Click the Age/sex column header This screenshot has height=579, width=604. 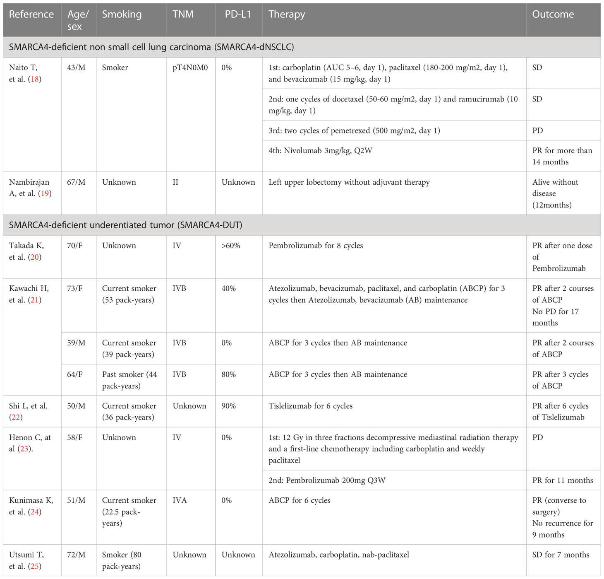78,20
